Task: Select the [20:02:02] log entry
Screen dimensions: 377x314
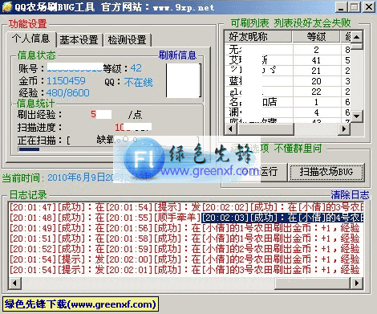Action: coord(282,207)
